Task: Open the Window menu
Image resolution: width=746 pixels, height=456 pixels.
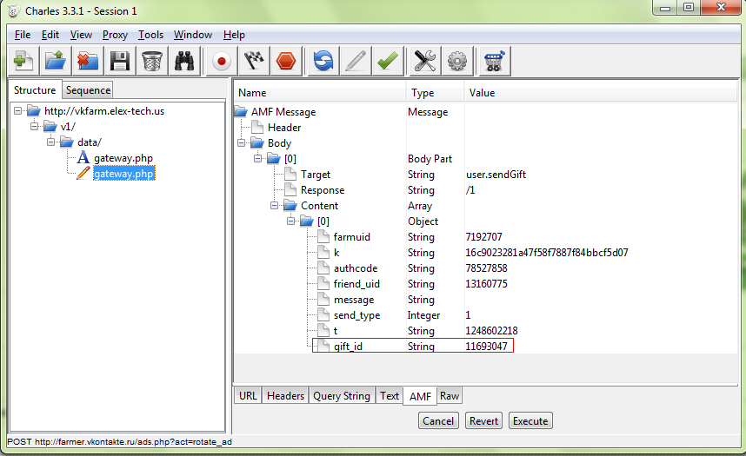Action: coord(193,35)
